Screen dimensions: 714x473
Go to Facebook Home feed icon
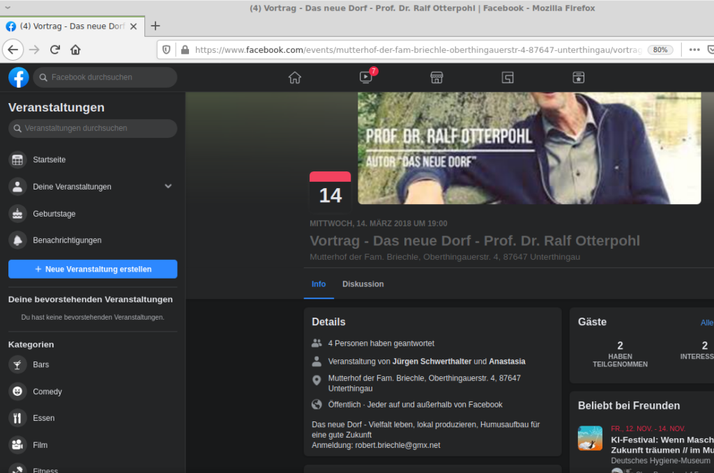coord(295,78)
